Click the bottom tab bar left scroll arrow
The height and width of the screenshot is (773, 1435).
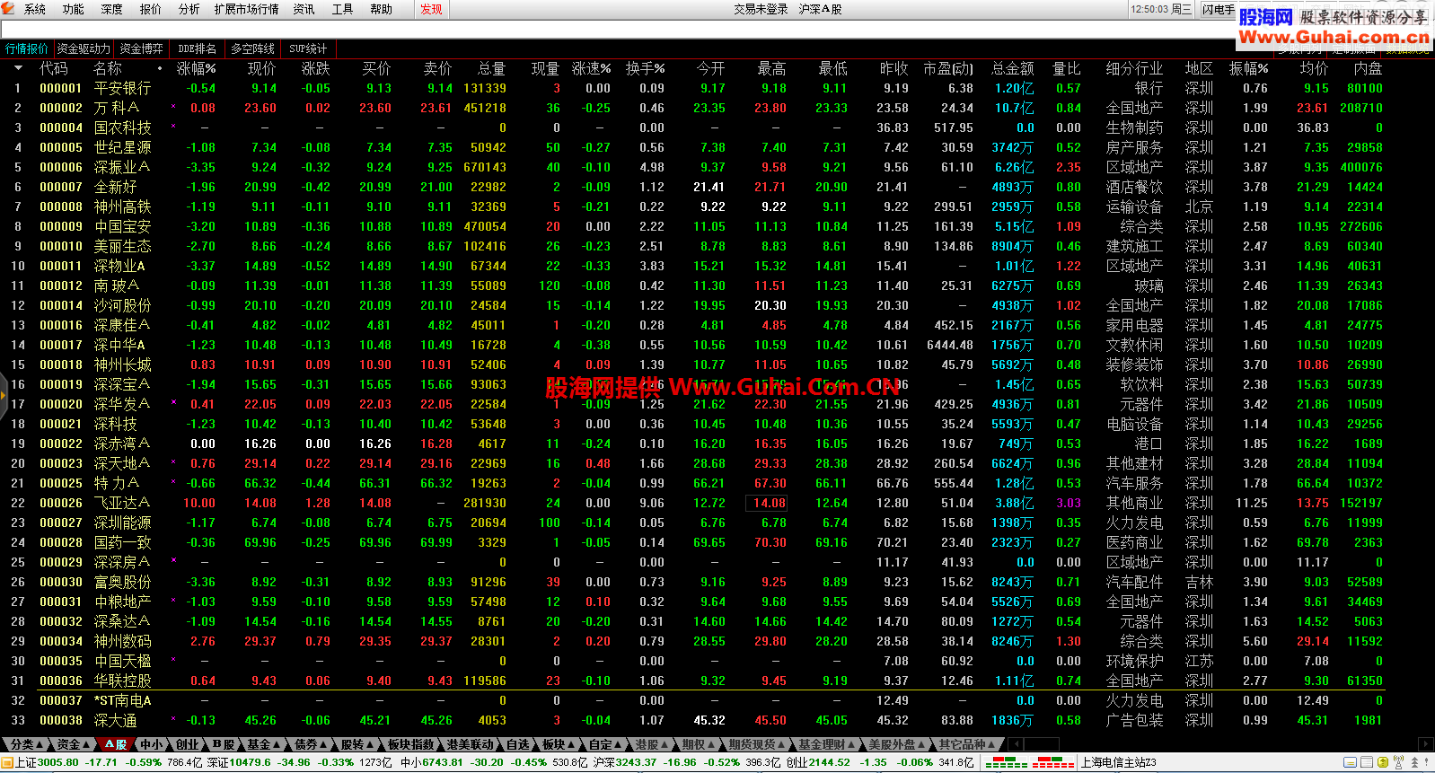point(1015,744)
